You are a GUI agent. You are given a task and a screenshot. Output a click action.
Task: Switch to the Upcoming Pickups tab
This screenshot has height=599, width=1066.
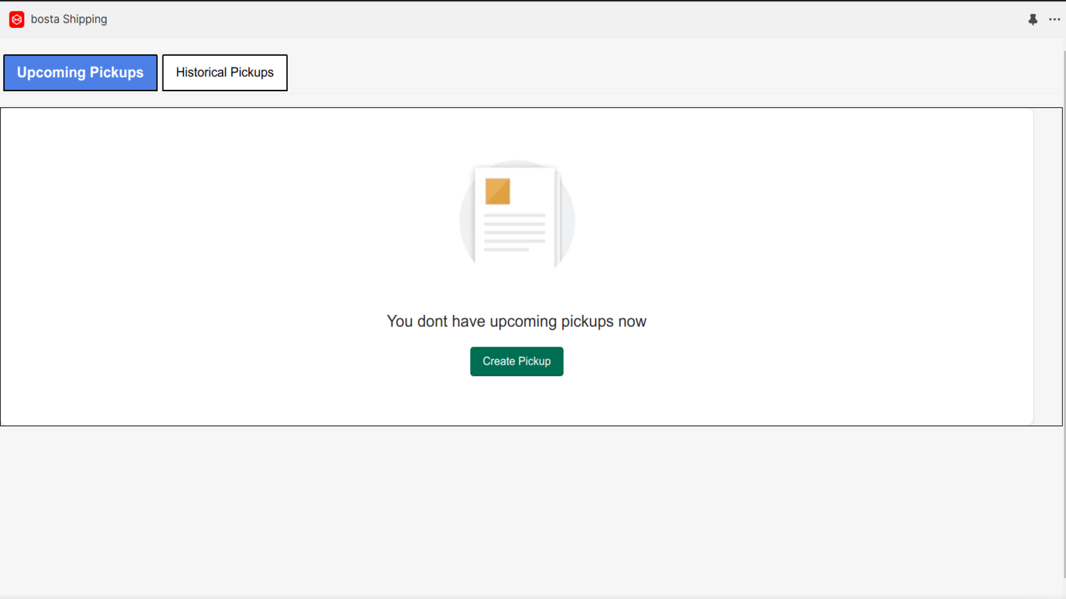pyautogui.click(x=81, y=73)
